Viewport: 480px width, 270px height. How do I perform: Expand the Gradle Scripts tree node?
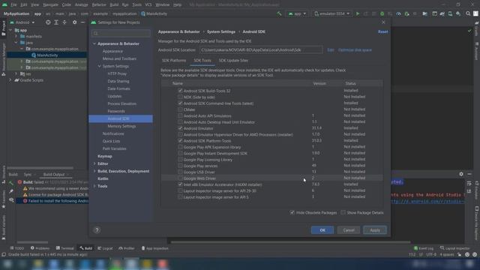click(x=10, y=80)
